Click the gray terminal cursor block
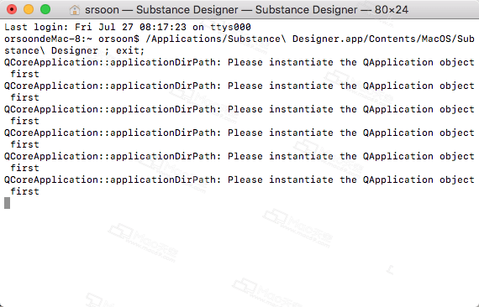The image size is (479, 307). tap(7, 203)
